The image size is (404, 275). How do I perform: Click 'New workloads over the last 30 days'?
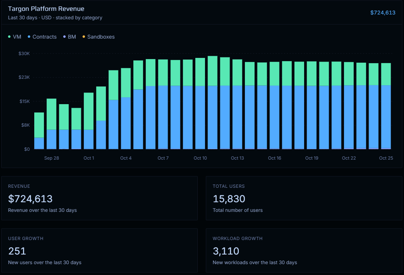click(255, 263)
